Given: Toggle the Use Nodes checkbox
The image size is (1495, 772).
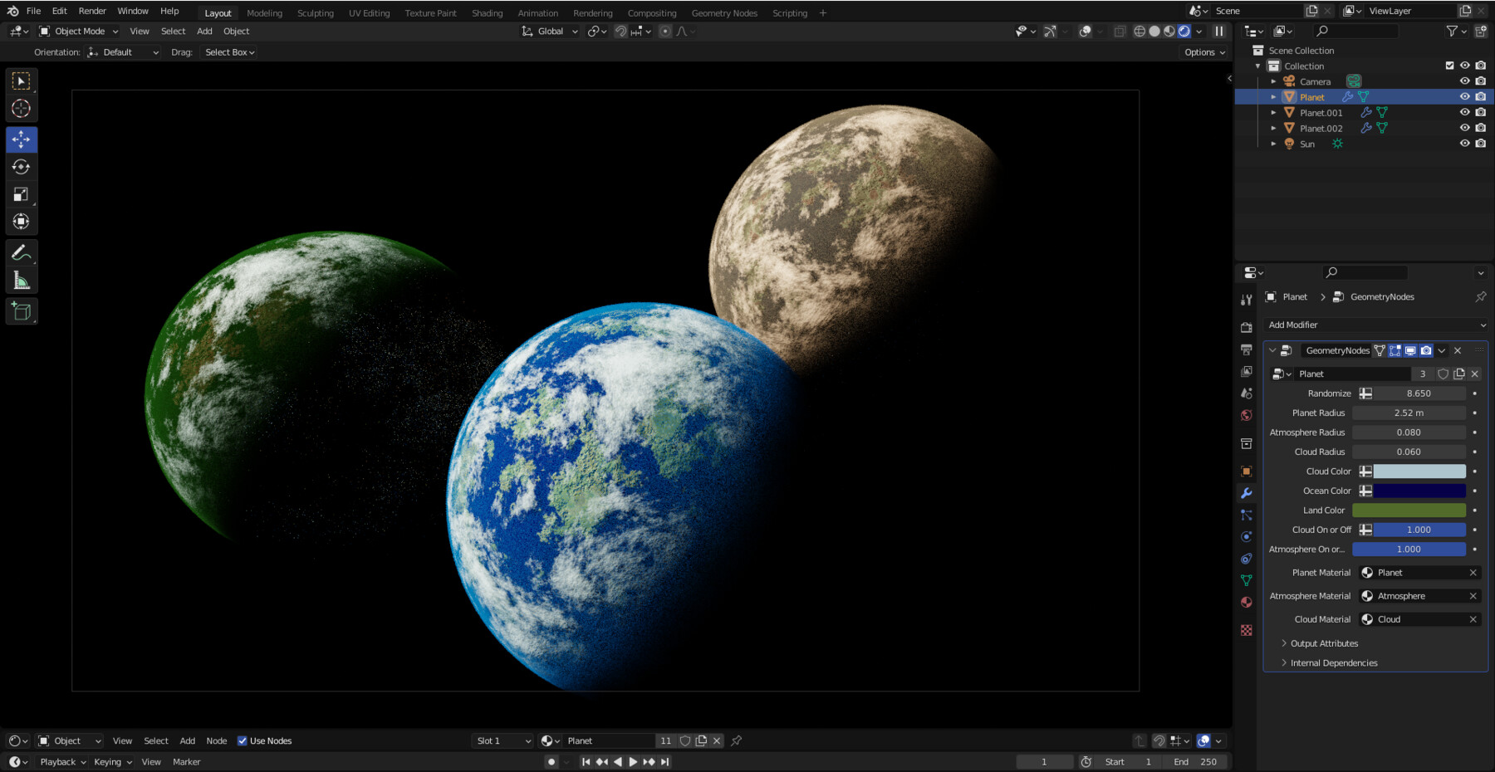Looking at the screenshot, I should 243,740.
